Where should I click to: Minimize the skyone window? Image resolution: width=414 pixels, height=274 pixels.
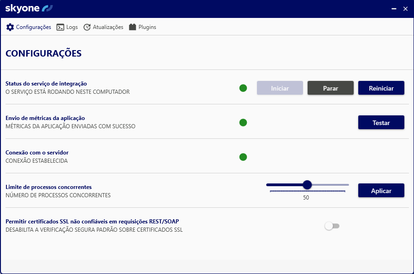click(394, 9)
